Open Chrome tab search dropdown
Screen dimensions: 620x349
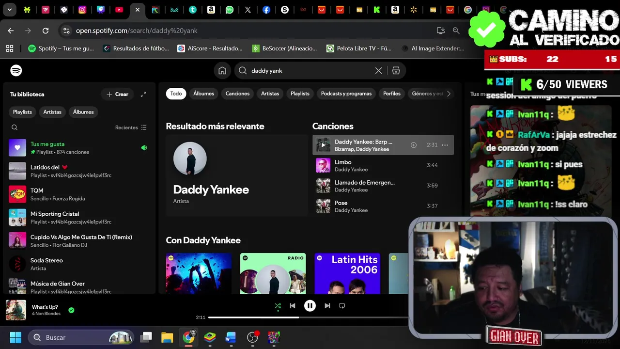point(9,9)
